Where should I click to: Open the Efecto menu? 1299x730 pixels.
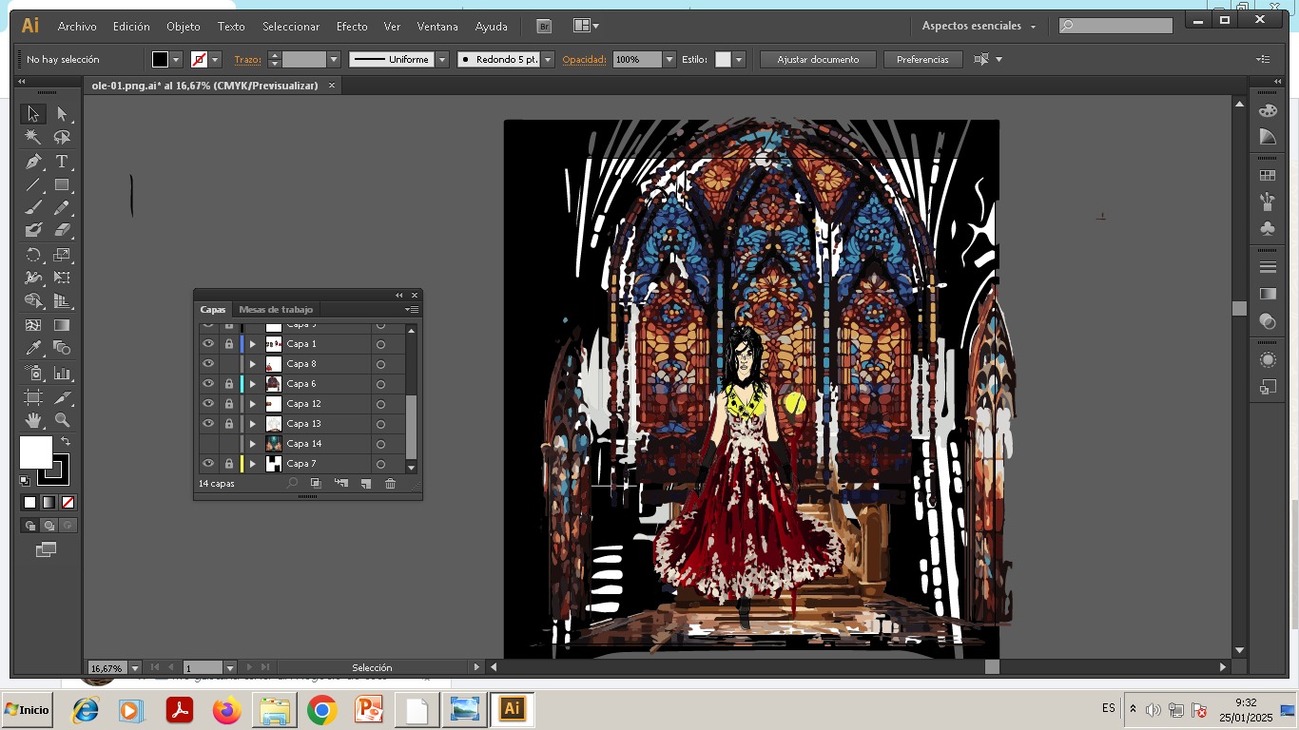click(352, 27)
